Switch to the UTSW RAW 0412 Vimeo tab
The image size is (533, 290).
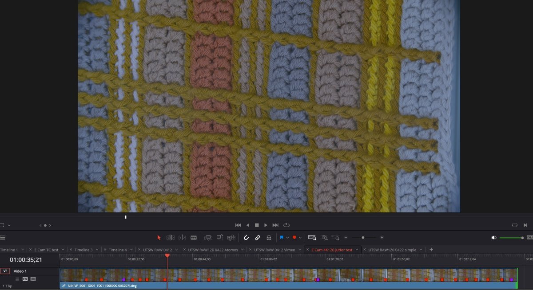[274, 250]
